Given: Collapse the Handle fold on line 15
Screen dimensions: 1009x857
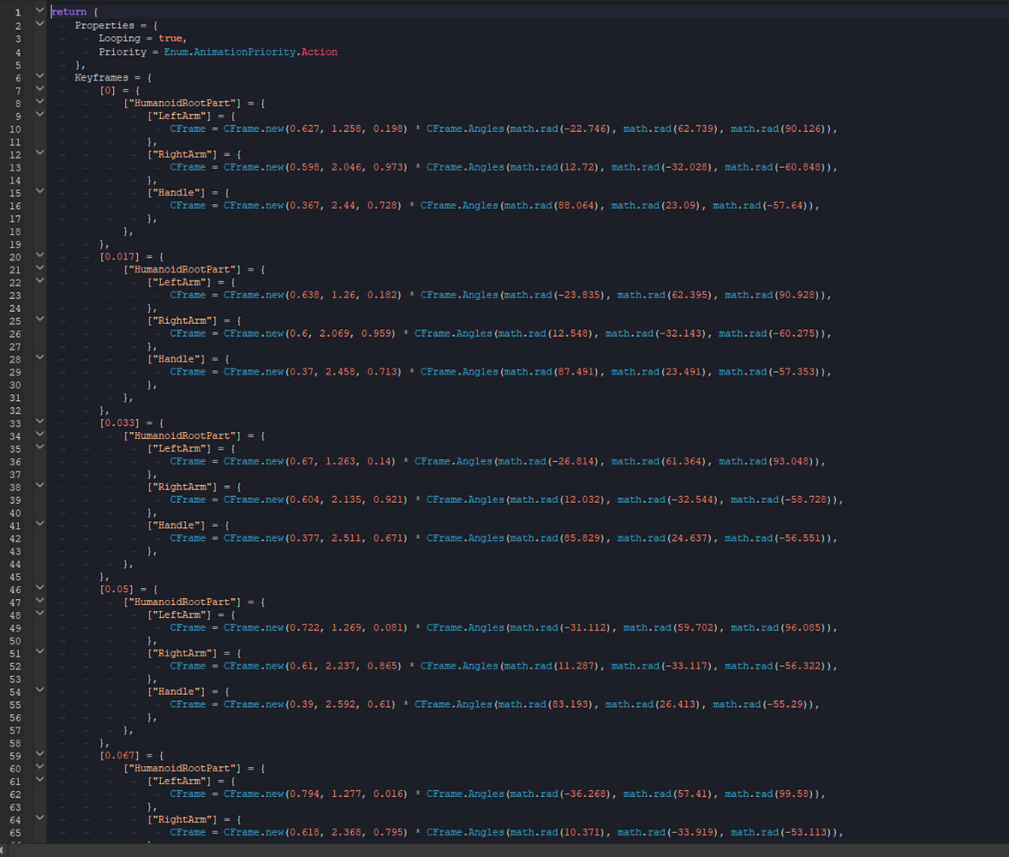Looking at the screenshot, I should 39,191.
